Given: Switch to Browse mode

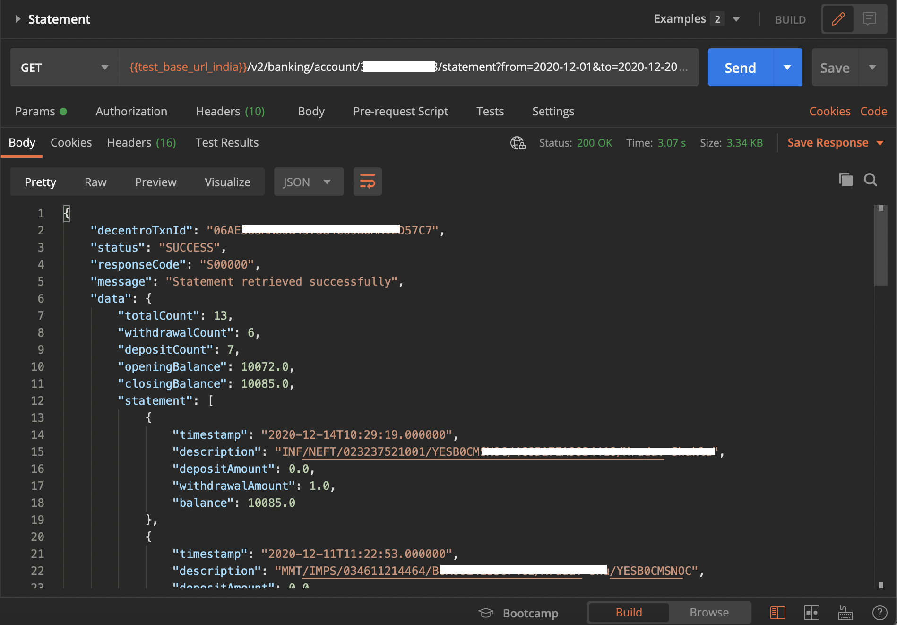Looking at the screenshot, I should tap(709, 612).
